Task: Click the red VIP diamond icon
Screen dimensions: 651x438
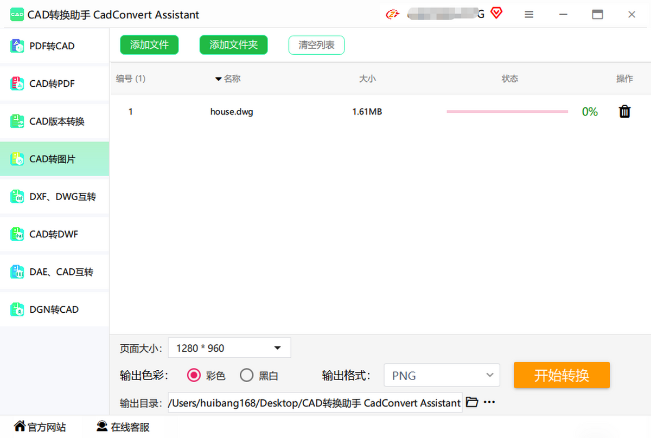Action: (x=496, y=13)
